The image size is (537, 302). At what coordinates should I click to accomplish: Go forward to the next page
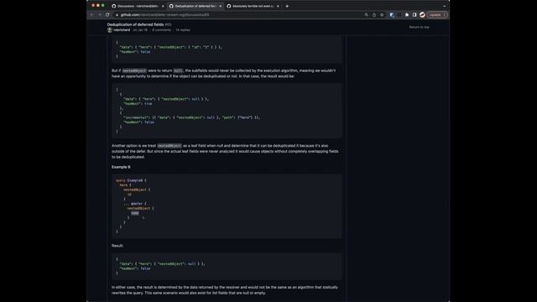click(x=100, y=15)
